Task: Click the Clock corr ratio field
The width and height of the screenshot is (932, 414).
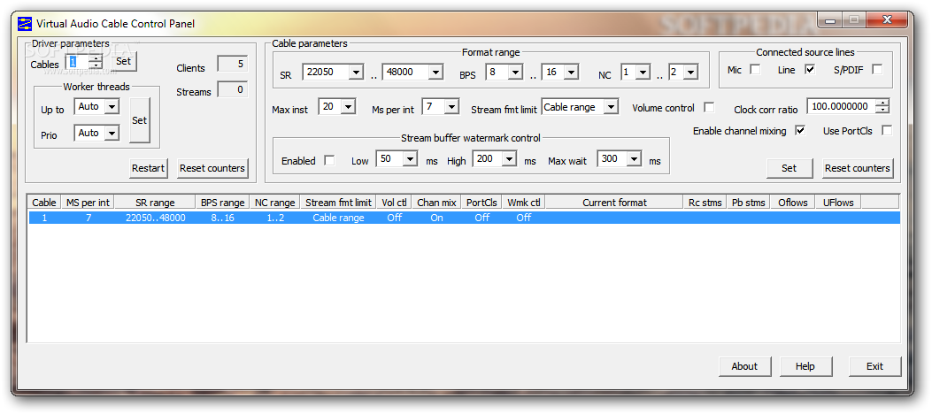Action: click(843, 107)
